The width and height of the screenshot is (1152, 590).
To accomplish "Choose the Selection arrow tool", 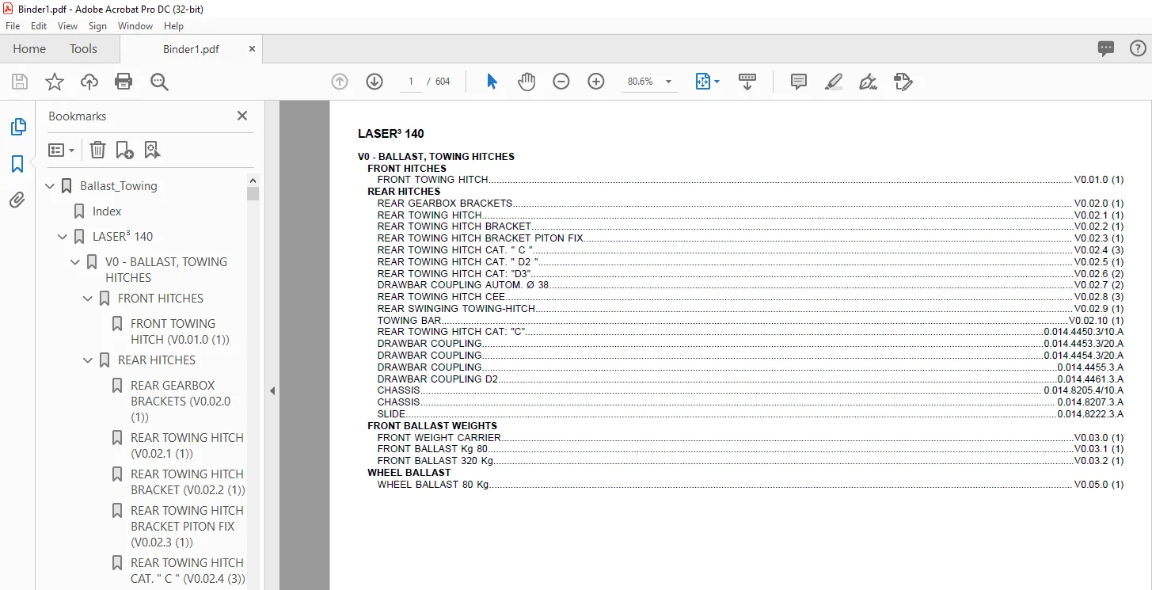I will pos(492,82).
